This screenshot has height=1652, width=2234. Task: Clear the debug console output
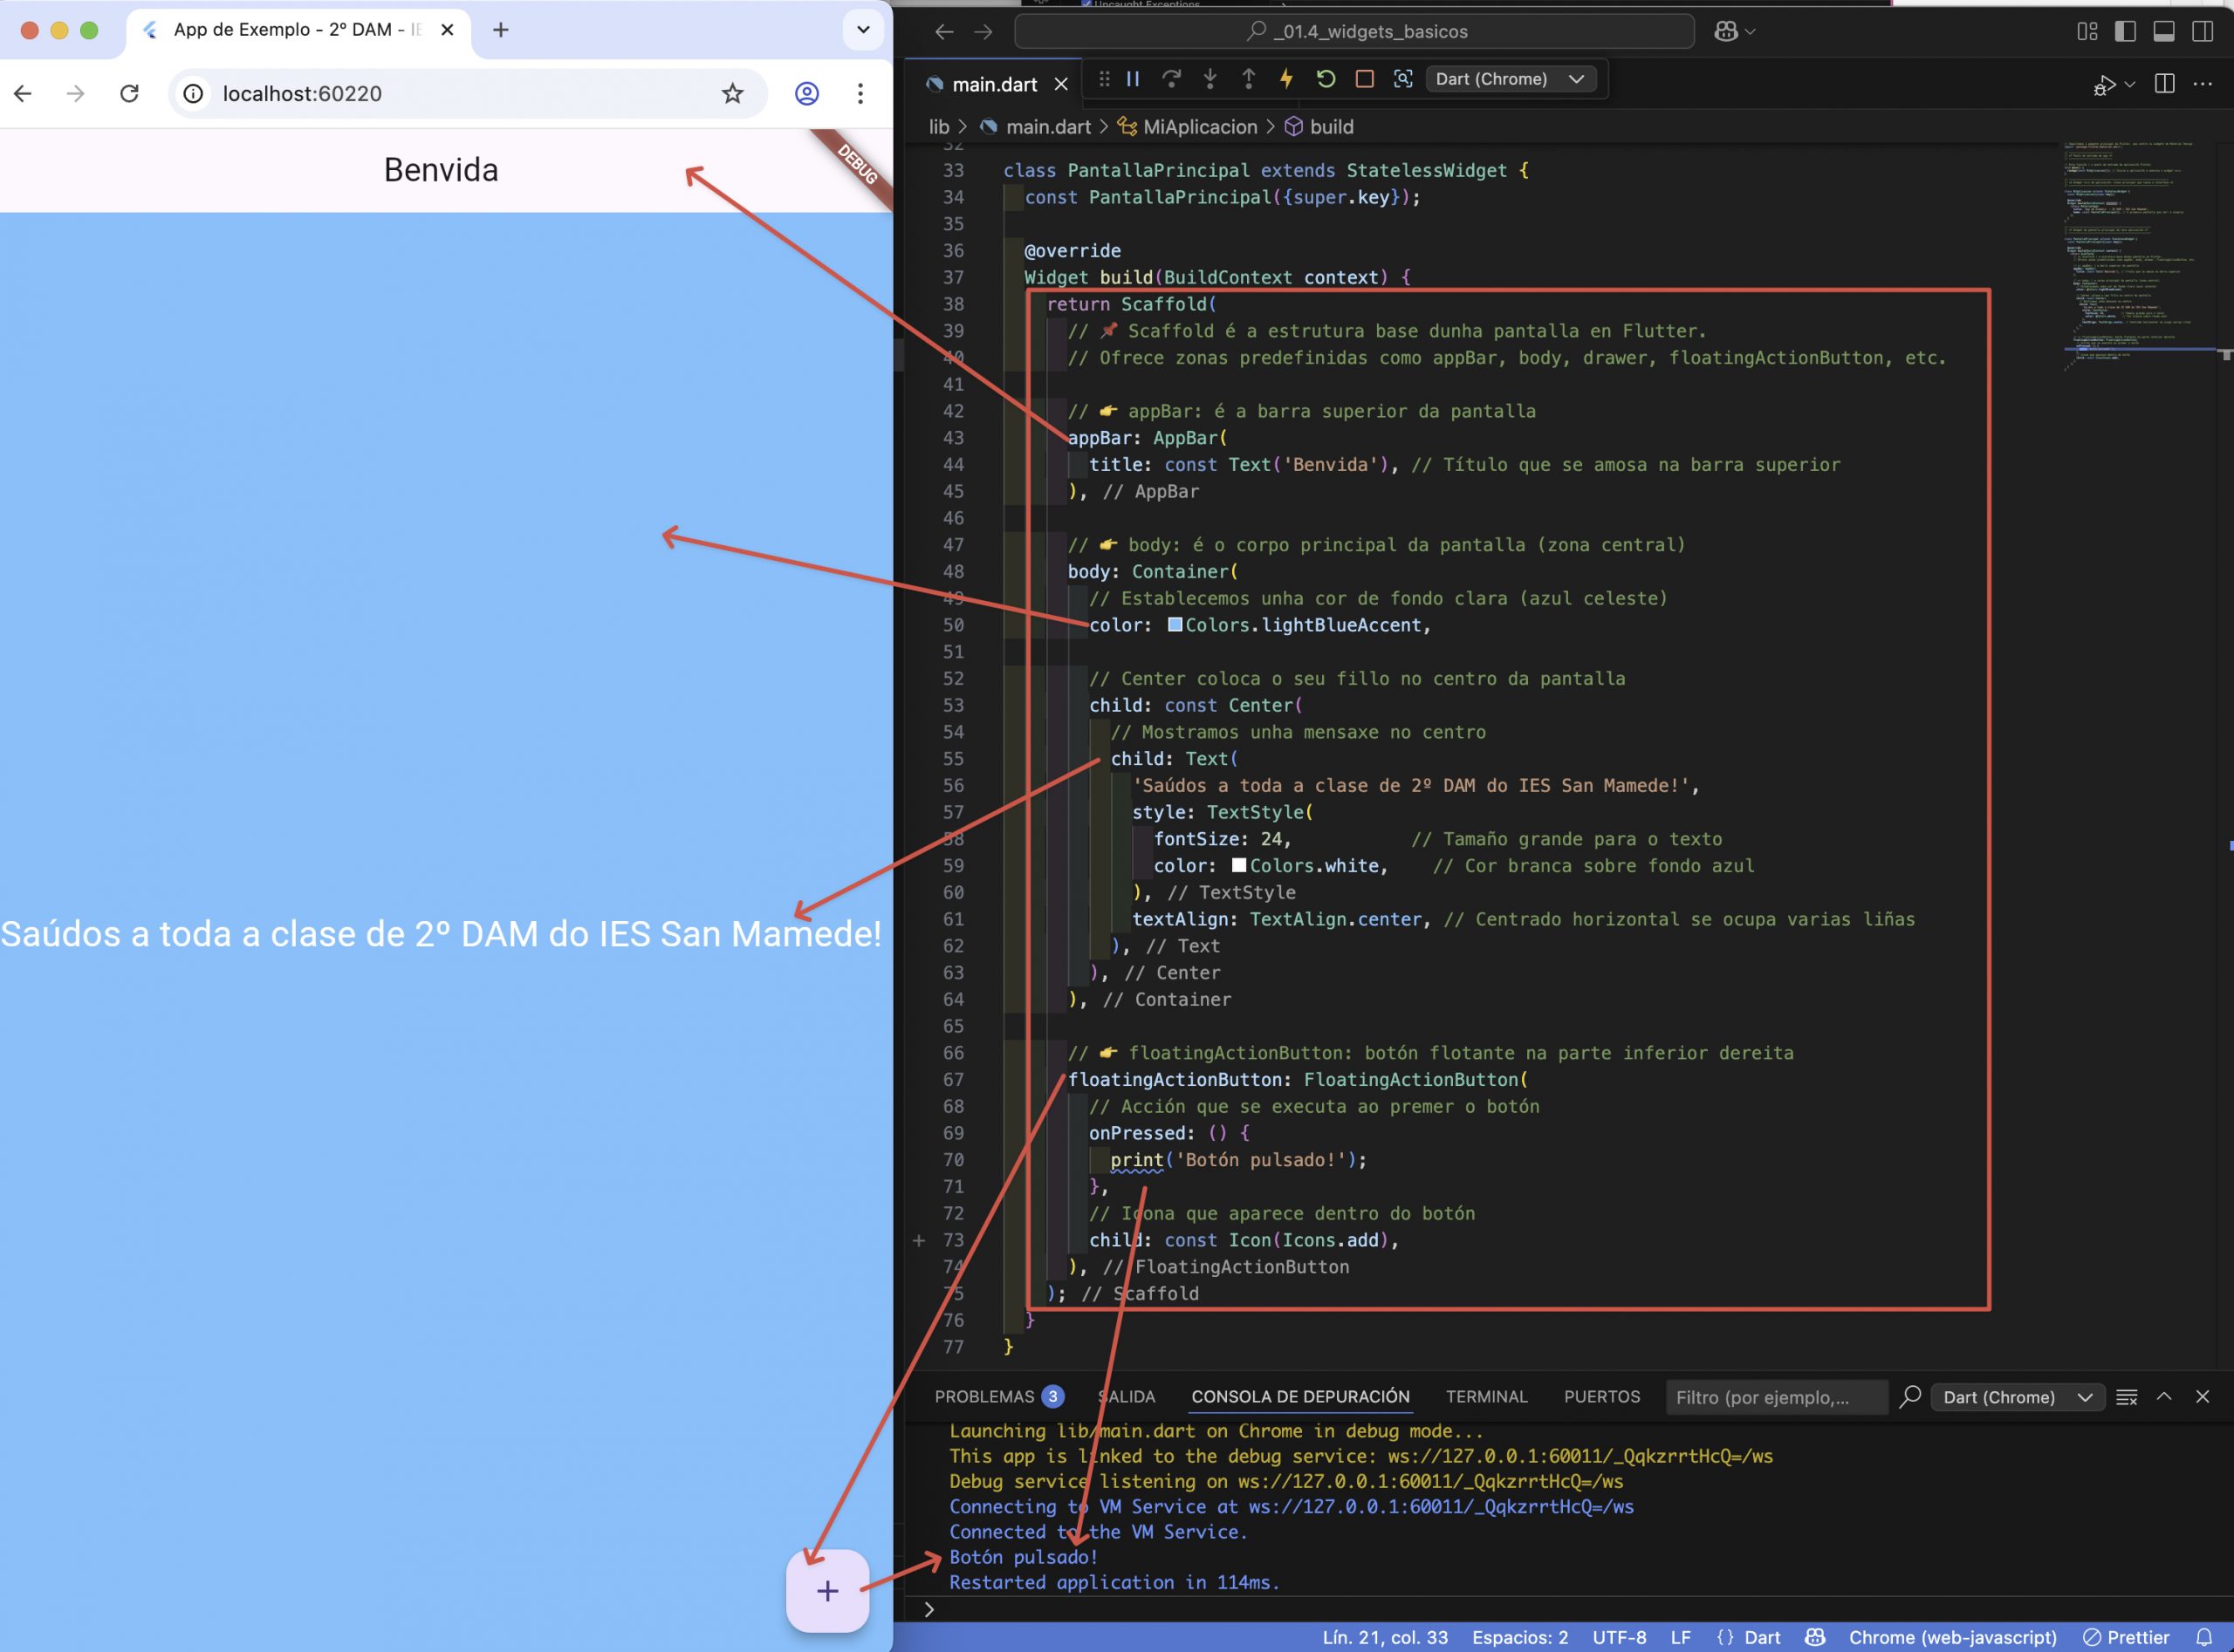pyautogui.click(x=2126, y=1397)
